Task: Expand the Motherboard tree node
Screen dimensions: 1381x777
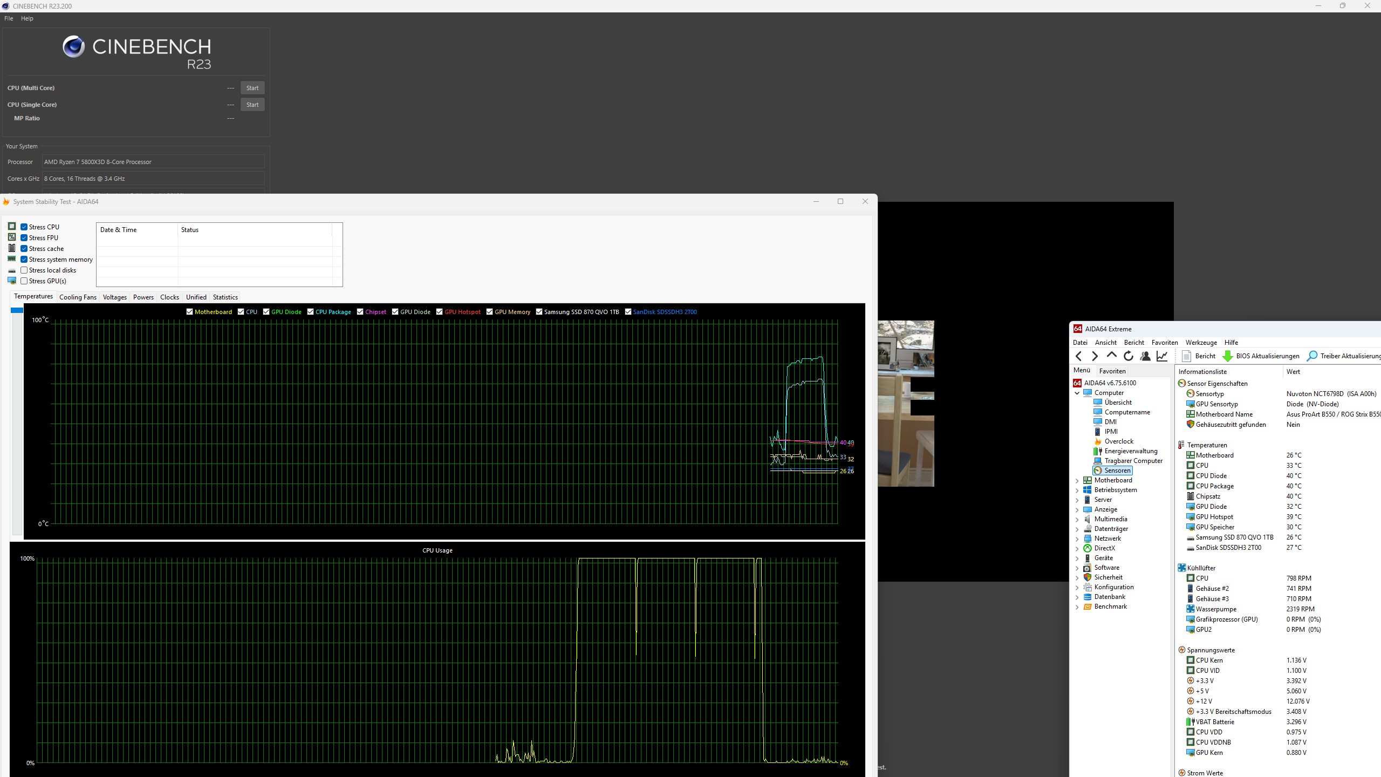Action: point(1077,480)
